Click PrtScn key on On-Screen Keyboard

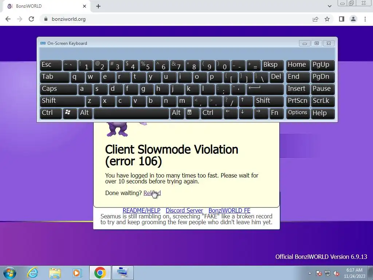coord(298,101)
